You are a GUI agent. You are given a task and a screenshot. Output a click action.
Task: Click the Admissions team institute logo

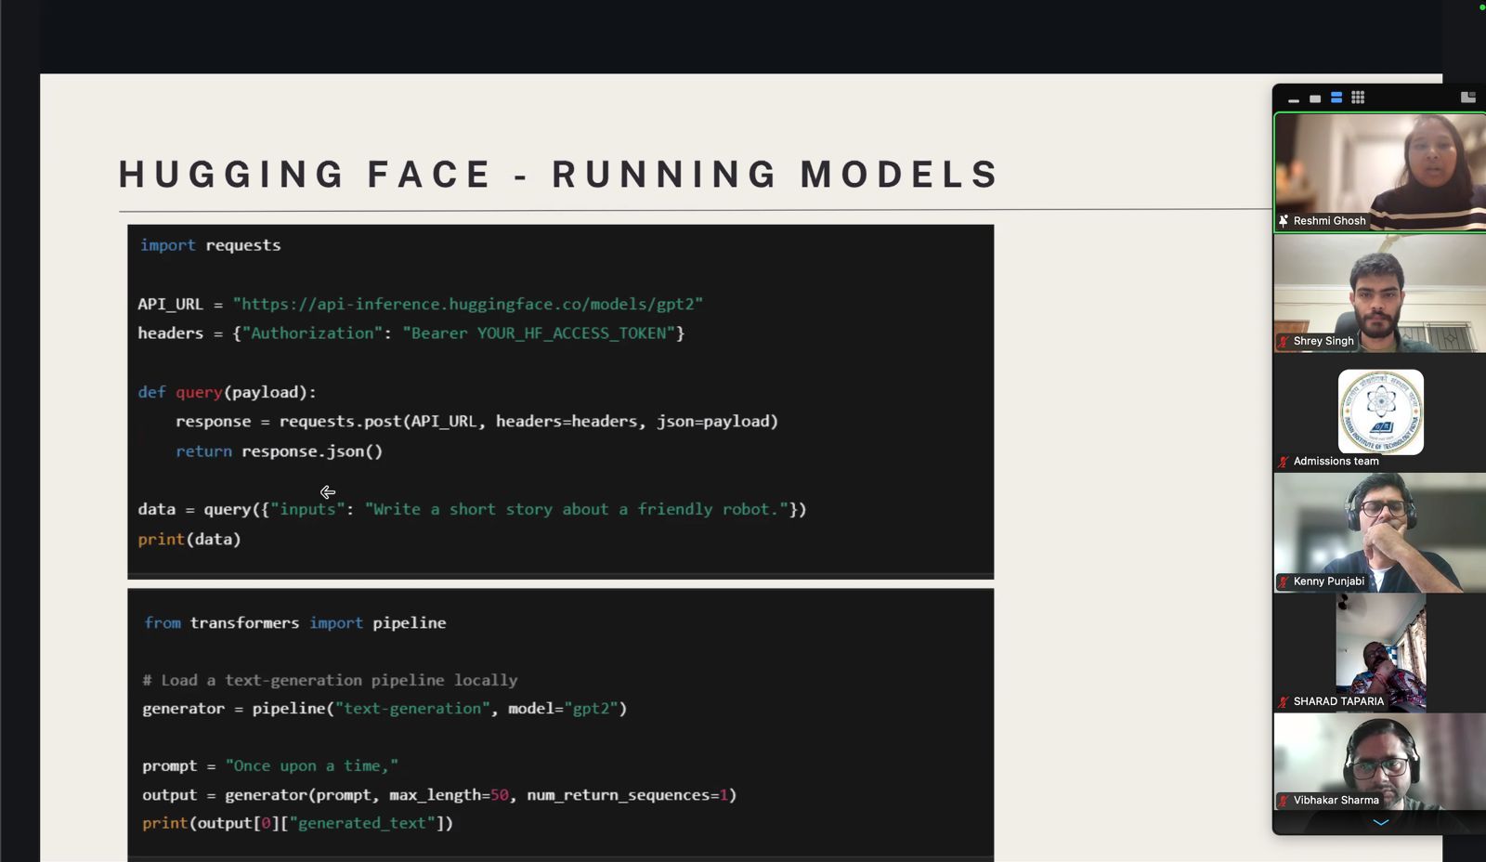(x=1380, y=411)
